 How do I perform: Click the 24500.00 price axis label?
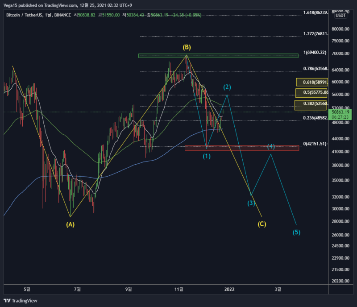point(340,246)
